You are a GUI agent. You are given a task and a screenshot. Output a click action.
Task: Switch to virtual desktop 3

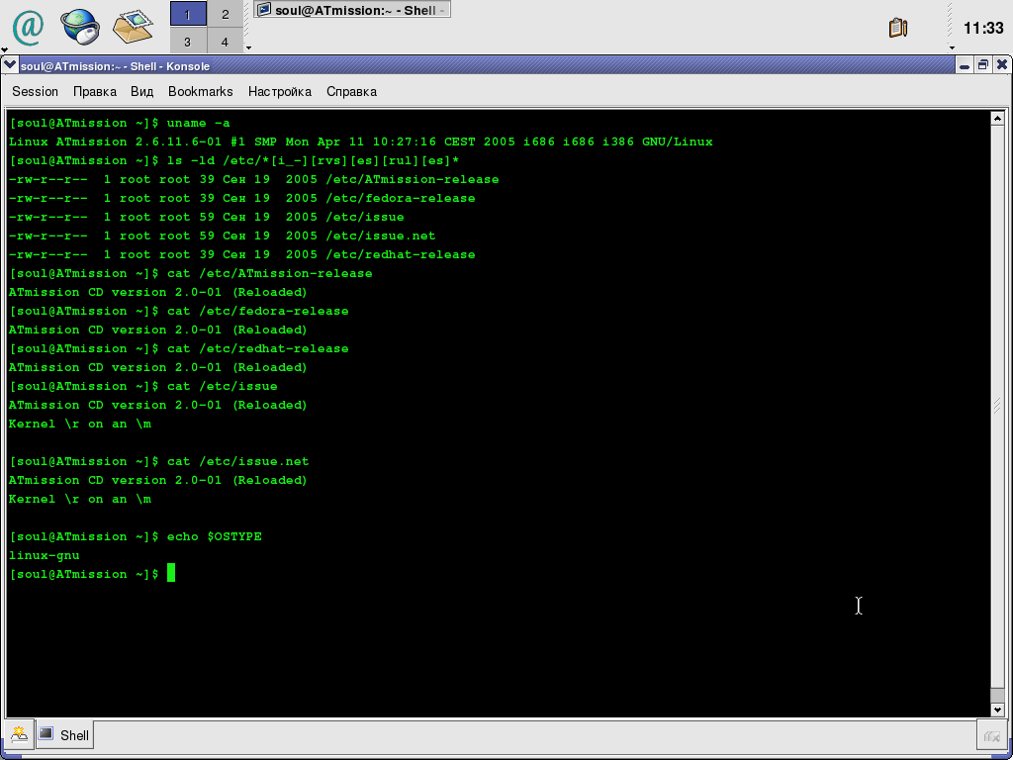point(188,41)
